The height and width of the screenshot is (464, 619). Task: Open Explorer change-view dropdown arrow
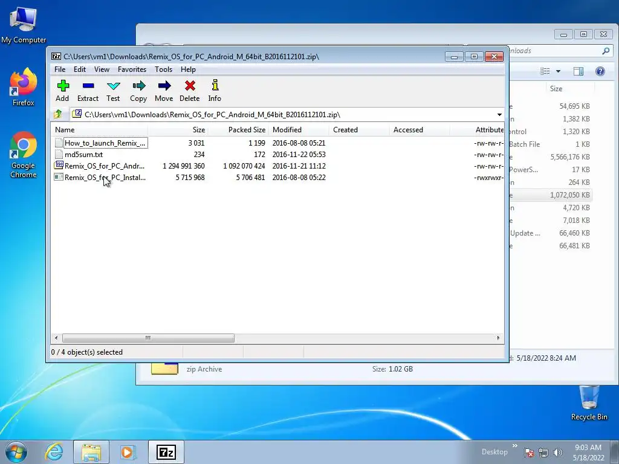click(x=558, y=71)
